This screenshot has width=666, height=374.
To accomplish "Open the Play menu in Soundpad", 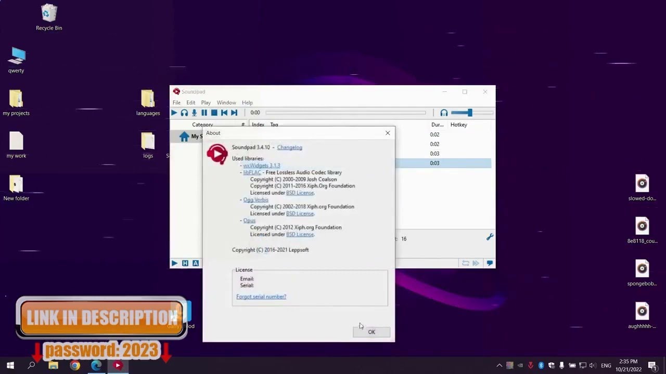I will pyautogui.click(x=206, y=103).
